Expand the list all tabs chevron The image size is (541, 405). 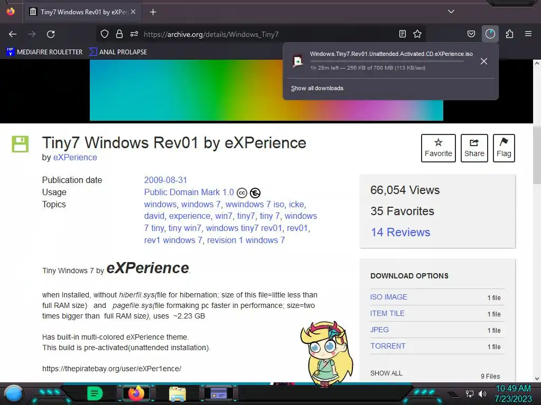tap(451, 12)
